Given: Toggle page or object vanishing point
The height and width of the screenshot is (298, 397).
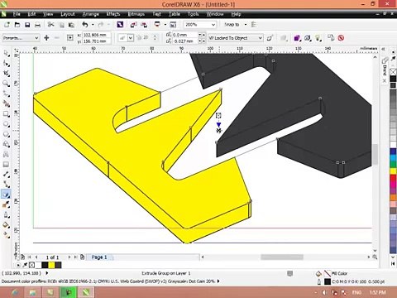Looking at the screenshot, I should pyautogui.click(x=270, y=38).
